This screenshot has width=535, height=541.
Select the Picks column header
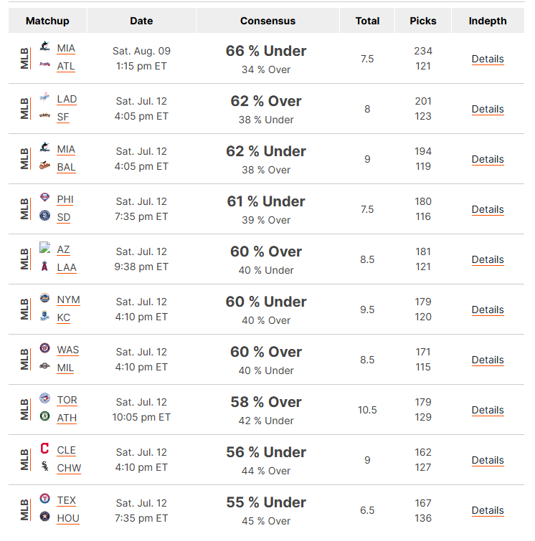tap(422, 21)
